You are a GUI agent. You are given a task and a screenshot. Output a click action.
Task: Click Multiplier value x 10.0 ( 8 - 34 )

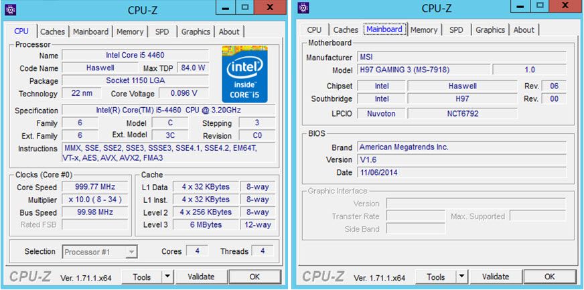[94, 200]
